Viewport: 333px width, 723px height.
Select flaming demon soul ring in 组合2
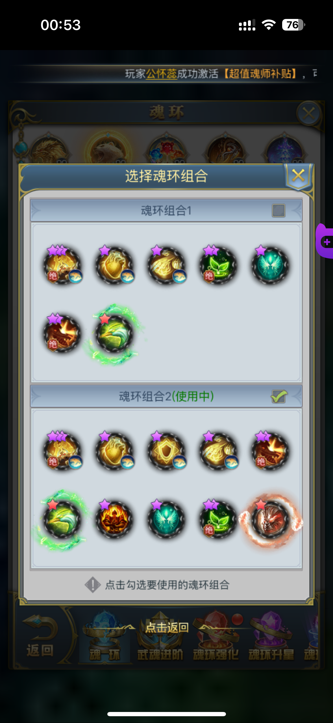click(x=114, y=519)
